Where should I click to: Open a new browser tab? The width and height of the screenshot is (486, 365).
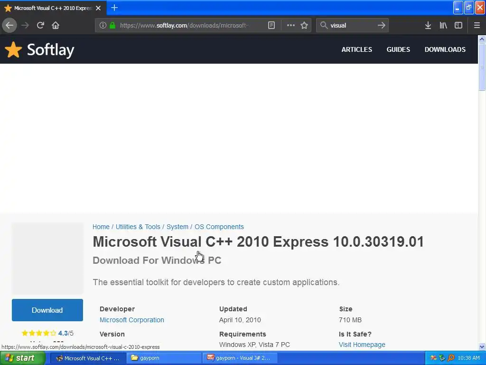tap(114, 8)
